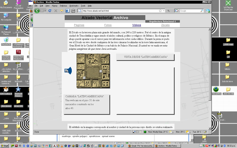237x148 pixels.
Task: Click the green Back navigation button
Action: pos(37,11)
